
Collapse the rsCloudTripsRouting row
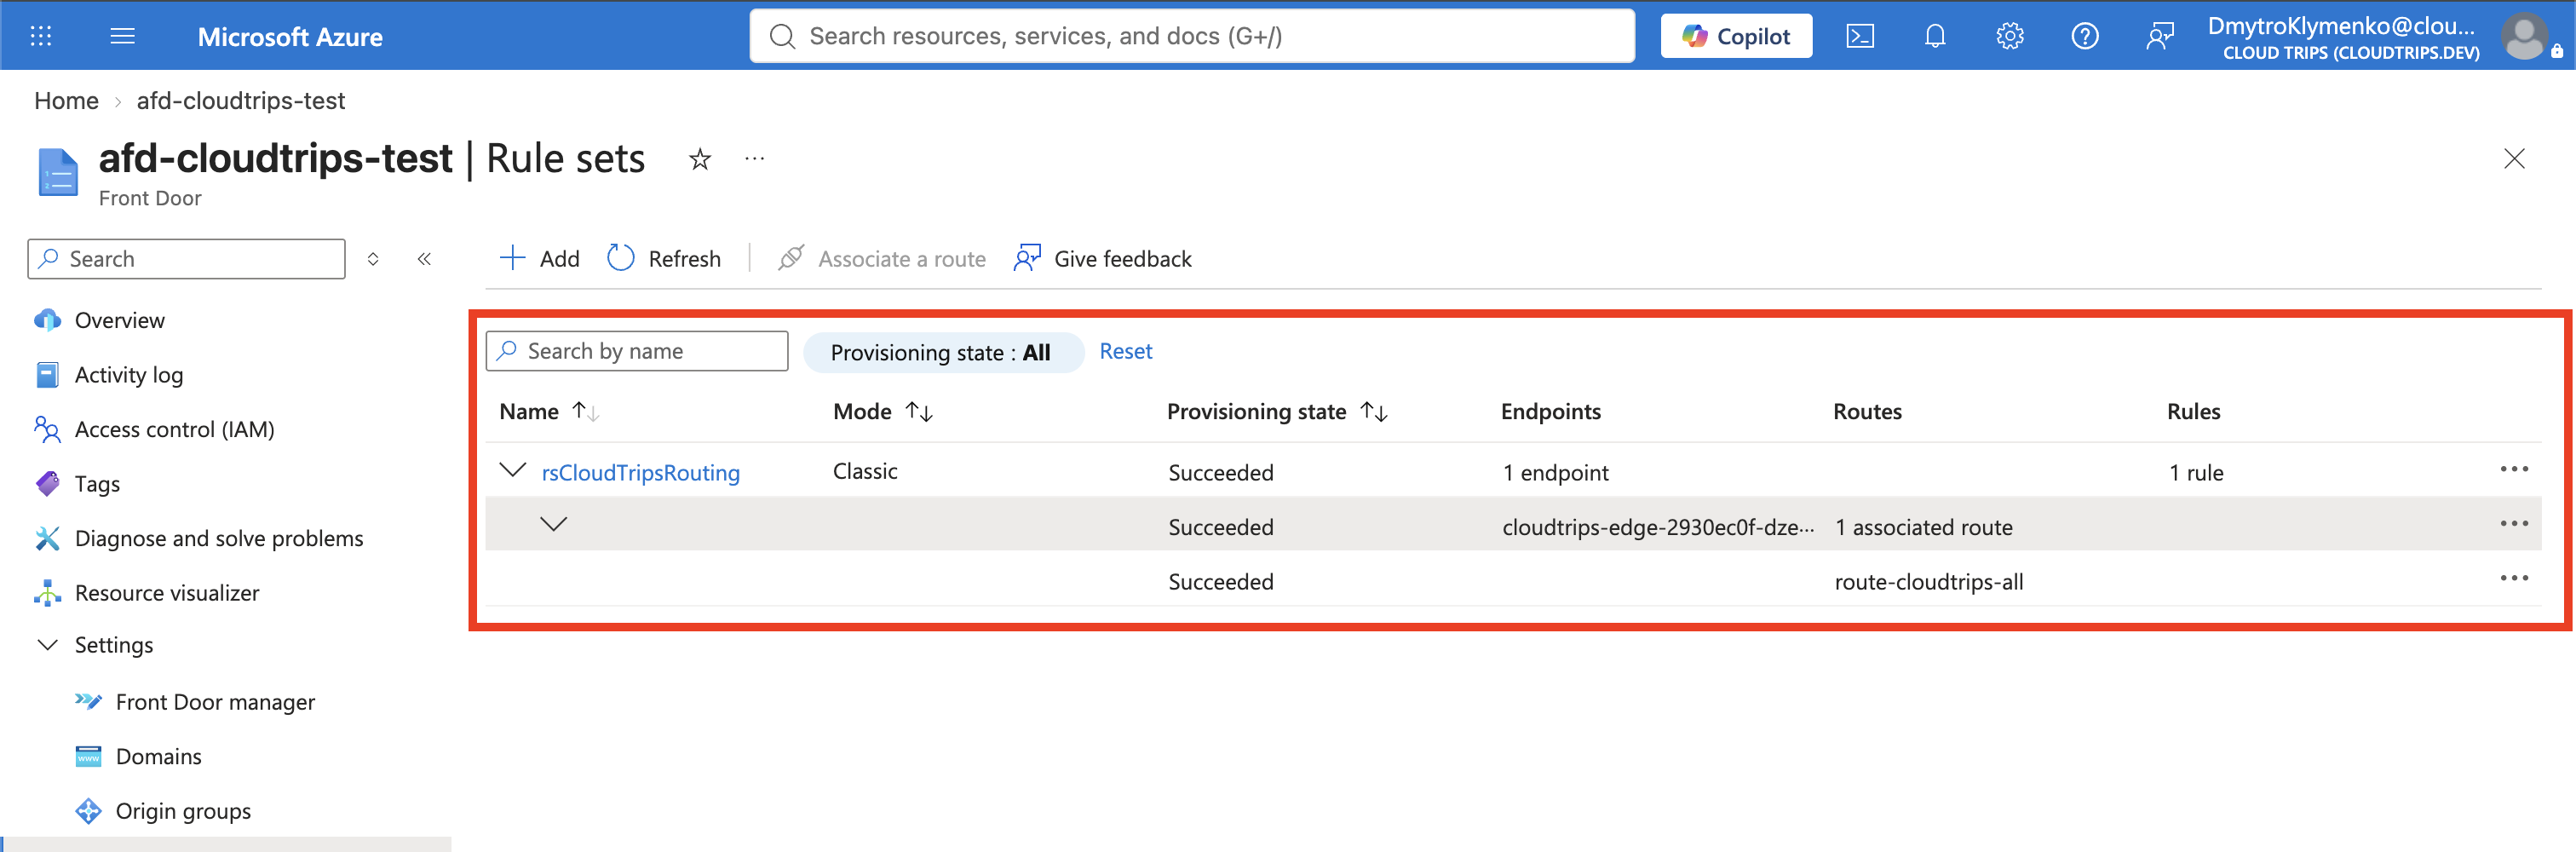click(x=513, y=470)
